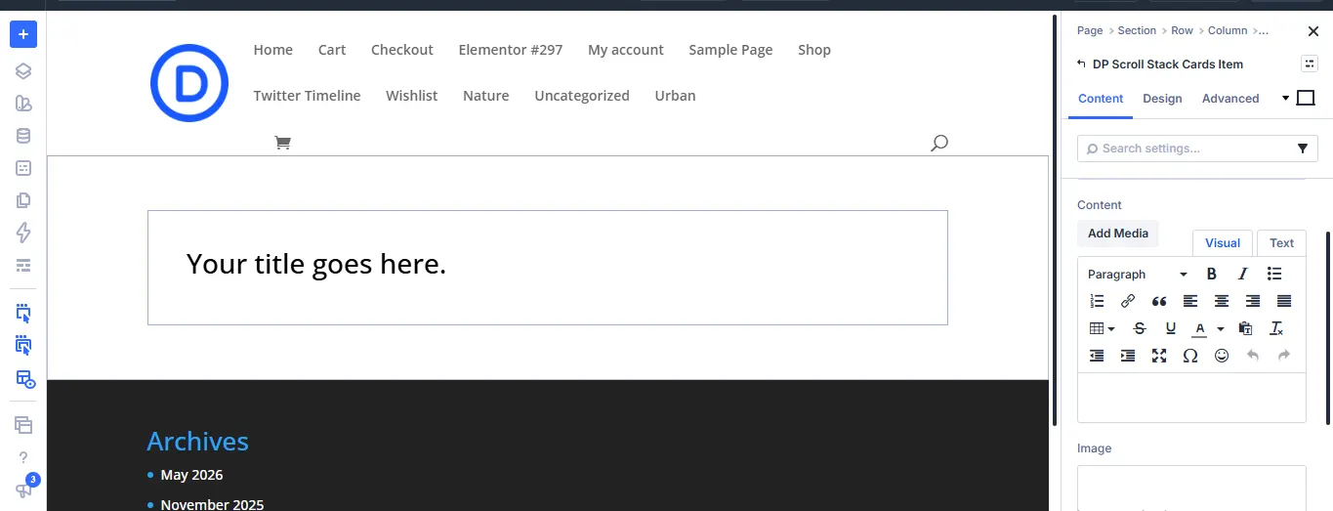Click the paste as text icon

click(x=1245, y=328)
